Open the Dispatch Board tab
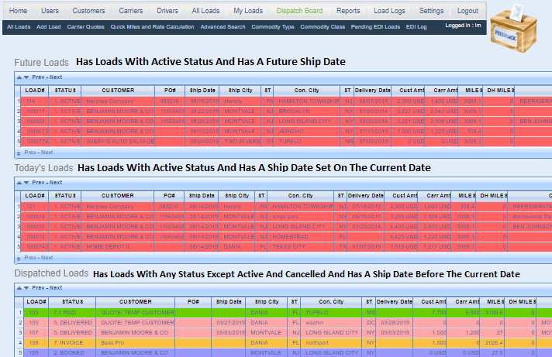The height and width of the screenshot is (357, 552). 300,11
